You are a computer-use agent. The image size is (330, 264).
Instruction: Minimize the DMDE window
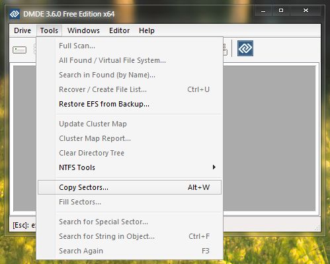tap(263, 11)
